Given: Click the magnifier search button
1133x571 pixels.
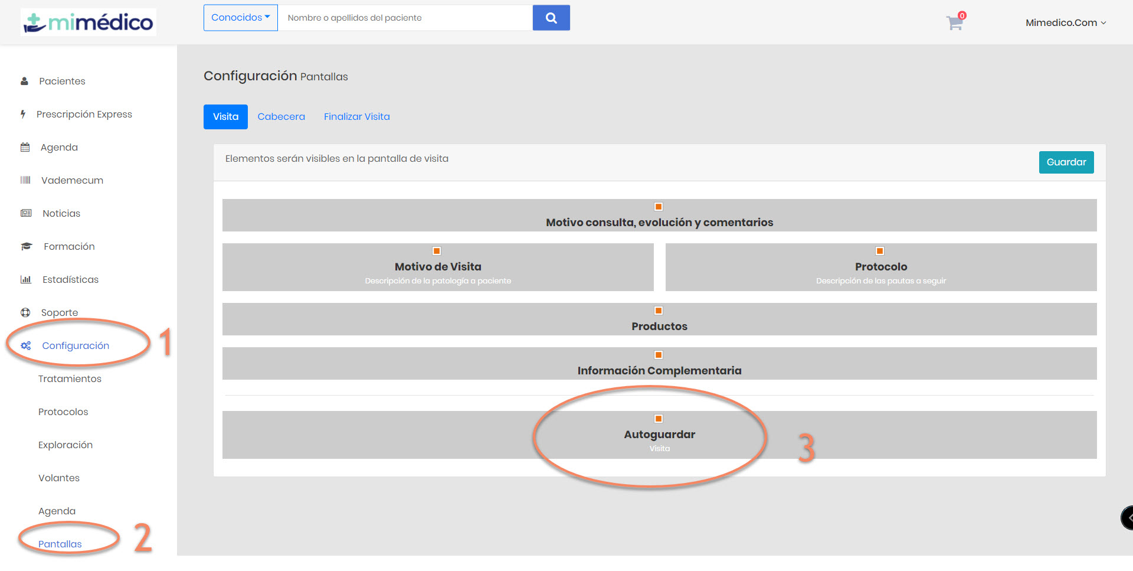Looking at the screenshot, I should 551,18.
